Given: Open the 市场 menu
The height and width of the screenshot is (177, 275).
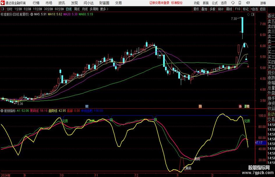Looking at the screenshot, I should pos(49,3).
